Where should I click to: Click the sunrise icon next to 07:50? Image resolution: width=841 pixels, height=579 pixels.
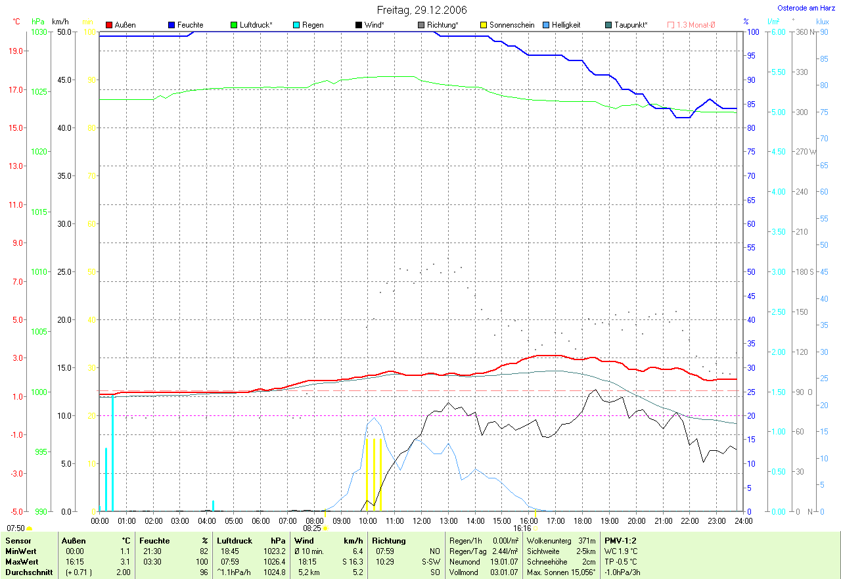[x=30, y=528]
